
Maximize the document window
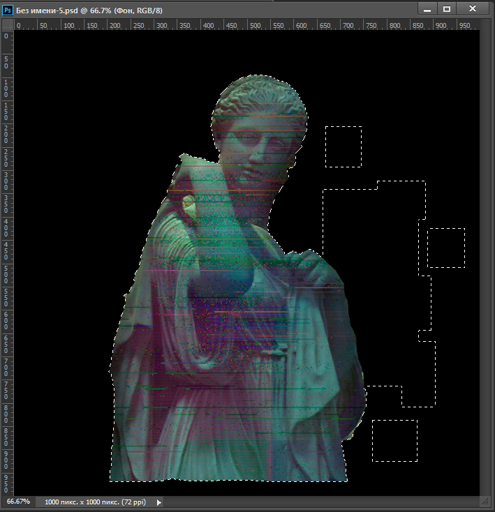[446, 10]
